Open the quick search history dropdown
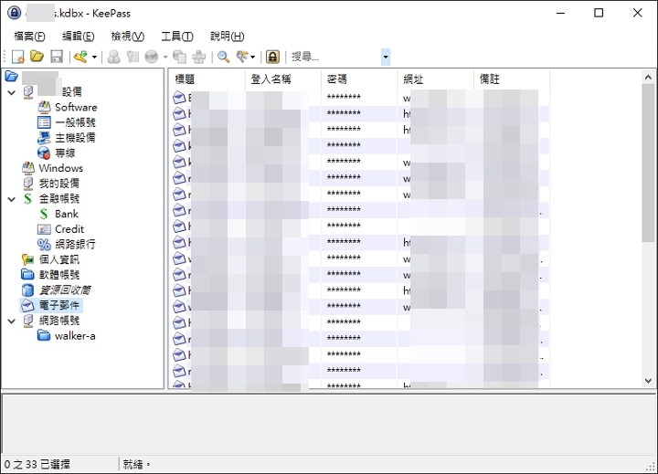 [x=386, y=57]
